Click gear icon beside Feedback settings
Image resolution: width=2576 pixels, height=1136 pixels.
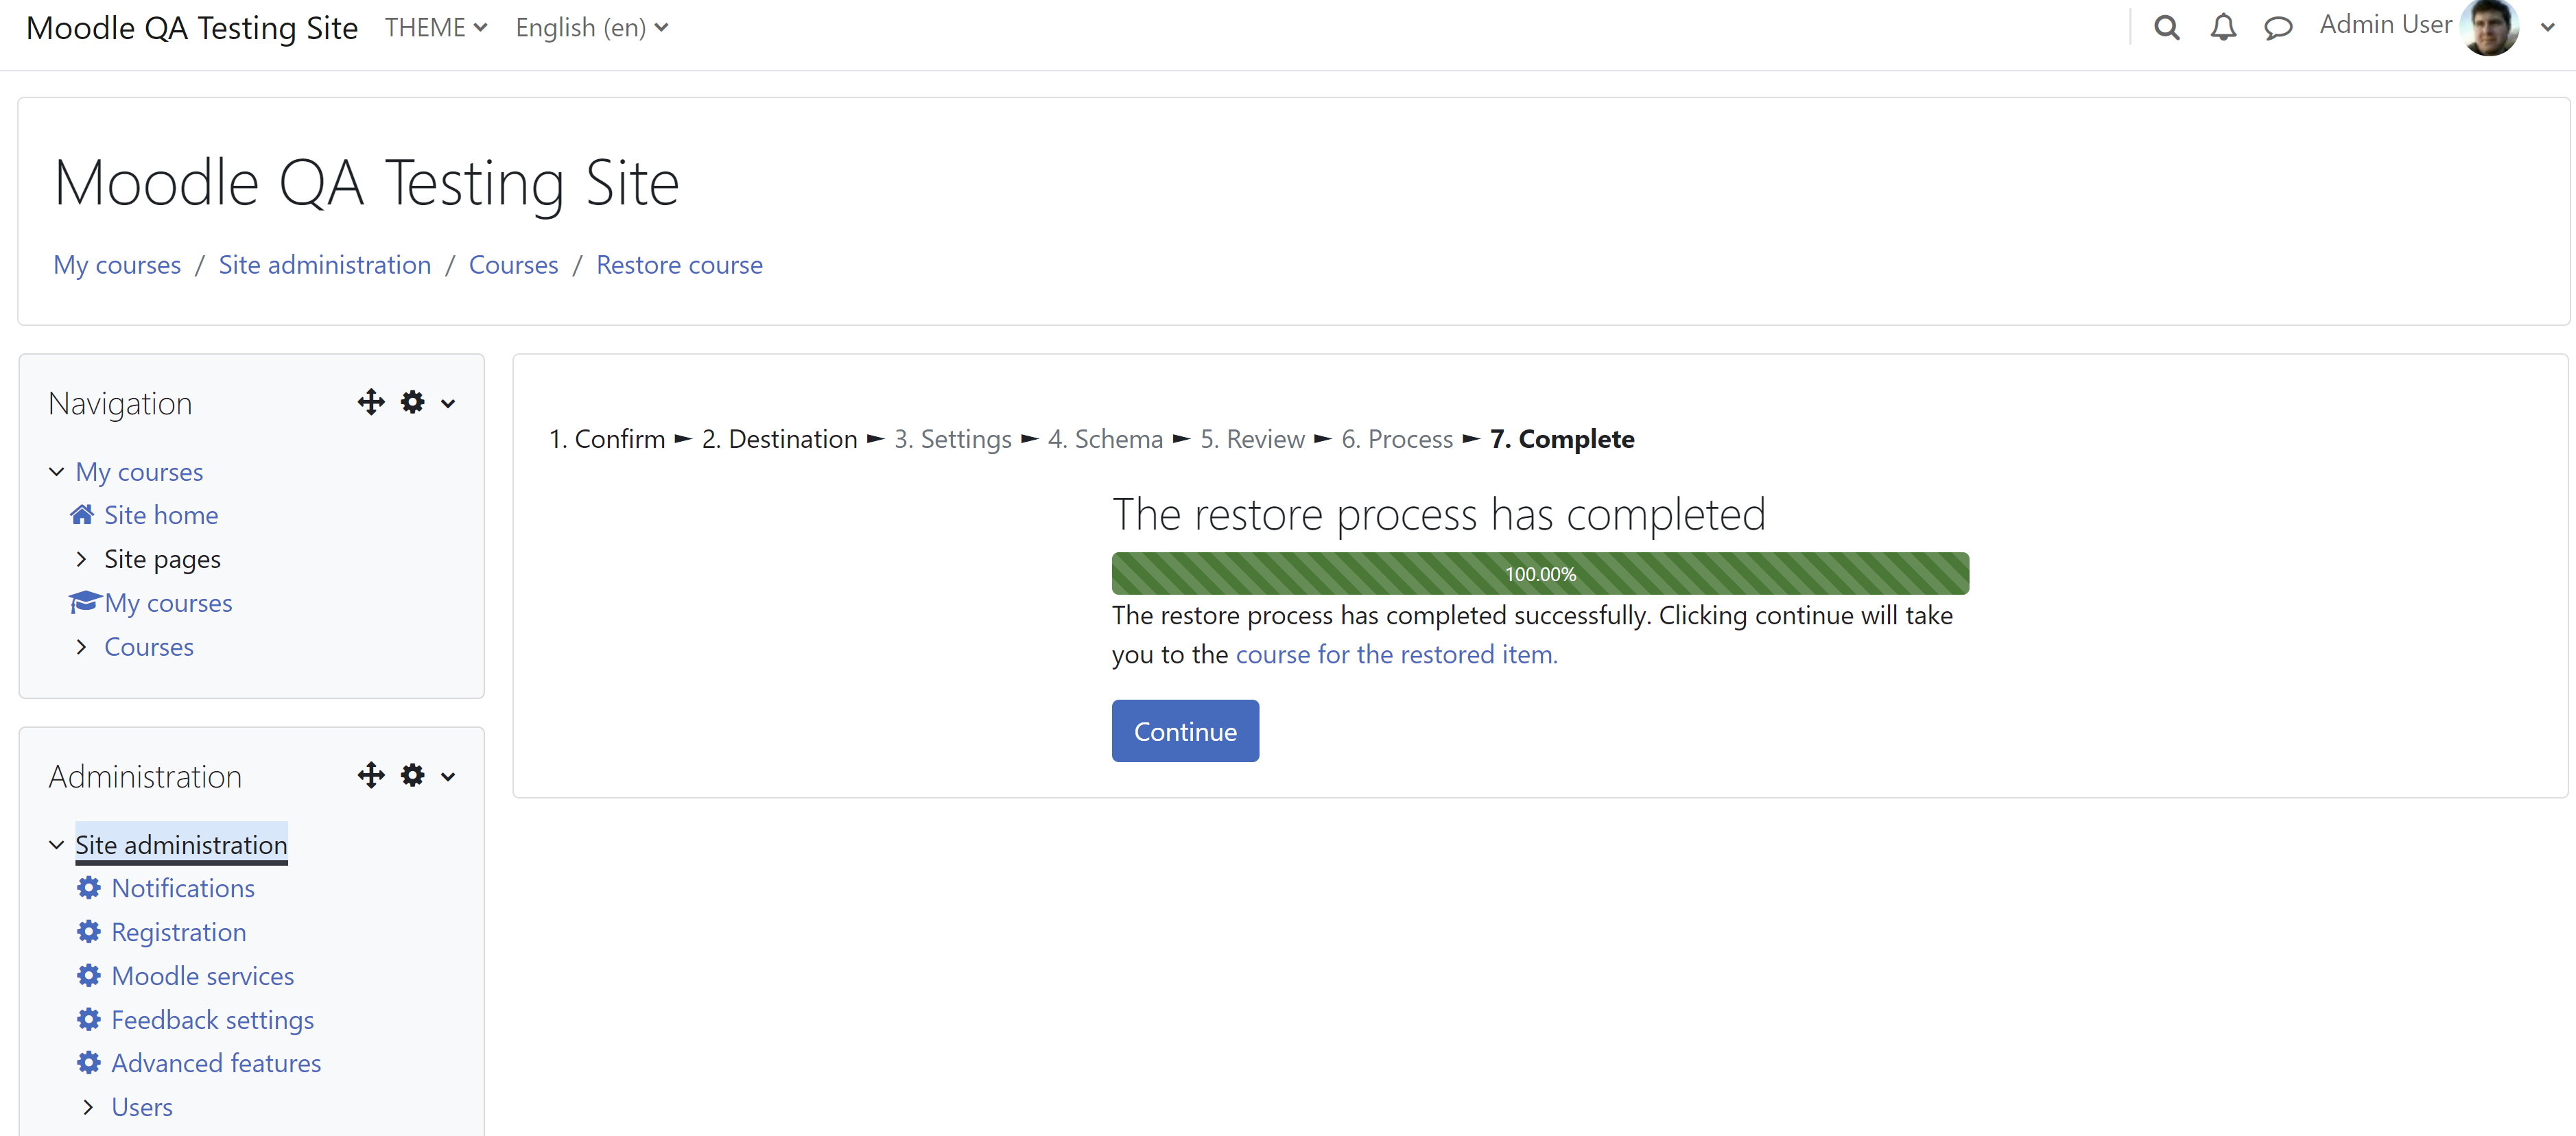coord(89,1019)
